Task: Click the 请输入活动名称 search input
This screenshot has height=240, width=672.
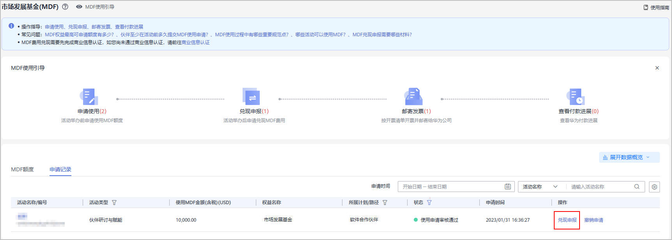Action: [600, 187]
